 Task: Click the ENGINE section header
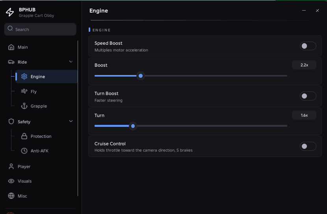[101, 30]
